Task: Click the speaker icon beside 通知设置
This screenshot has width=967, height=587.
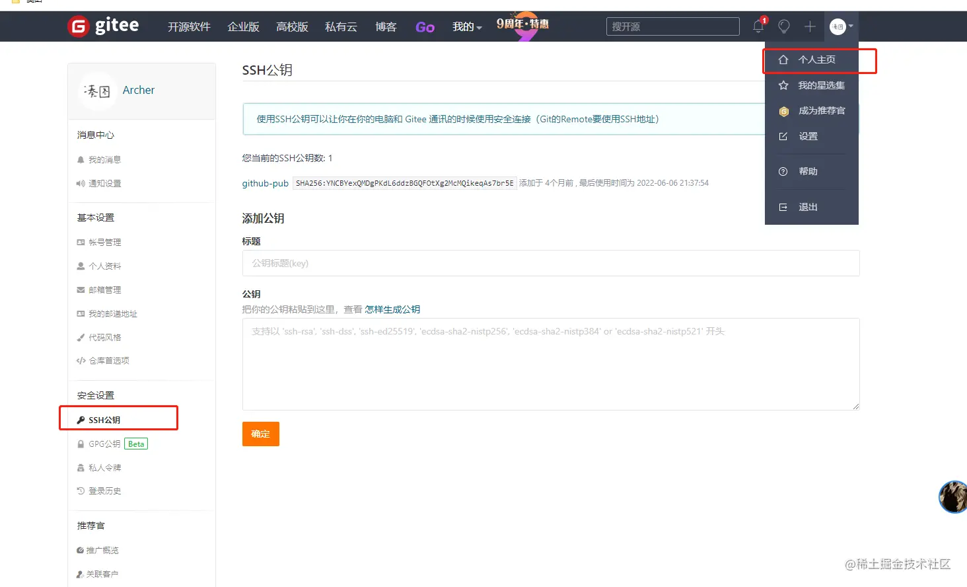Action: coord(81,183)
